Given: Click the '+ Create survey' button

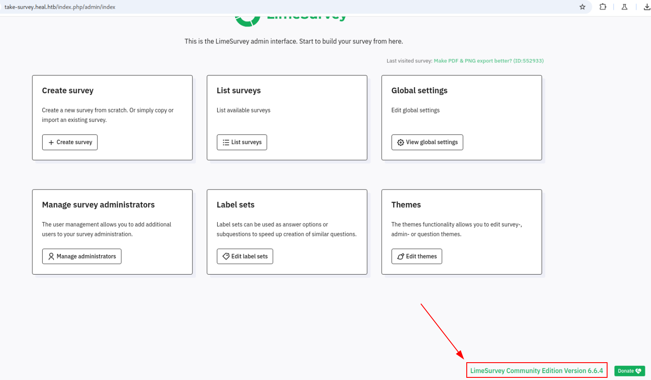Looking at the screenshot, I should tap(70, 142).
